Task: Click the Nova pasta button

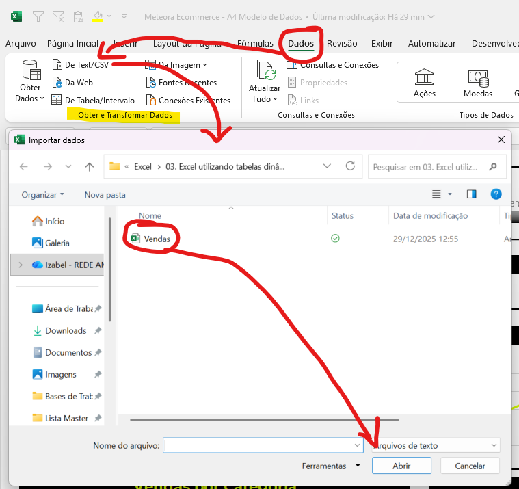Action: click(105, 195)
